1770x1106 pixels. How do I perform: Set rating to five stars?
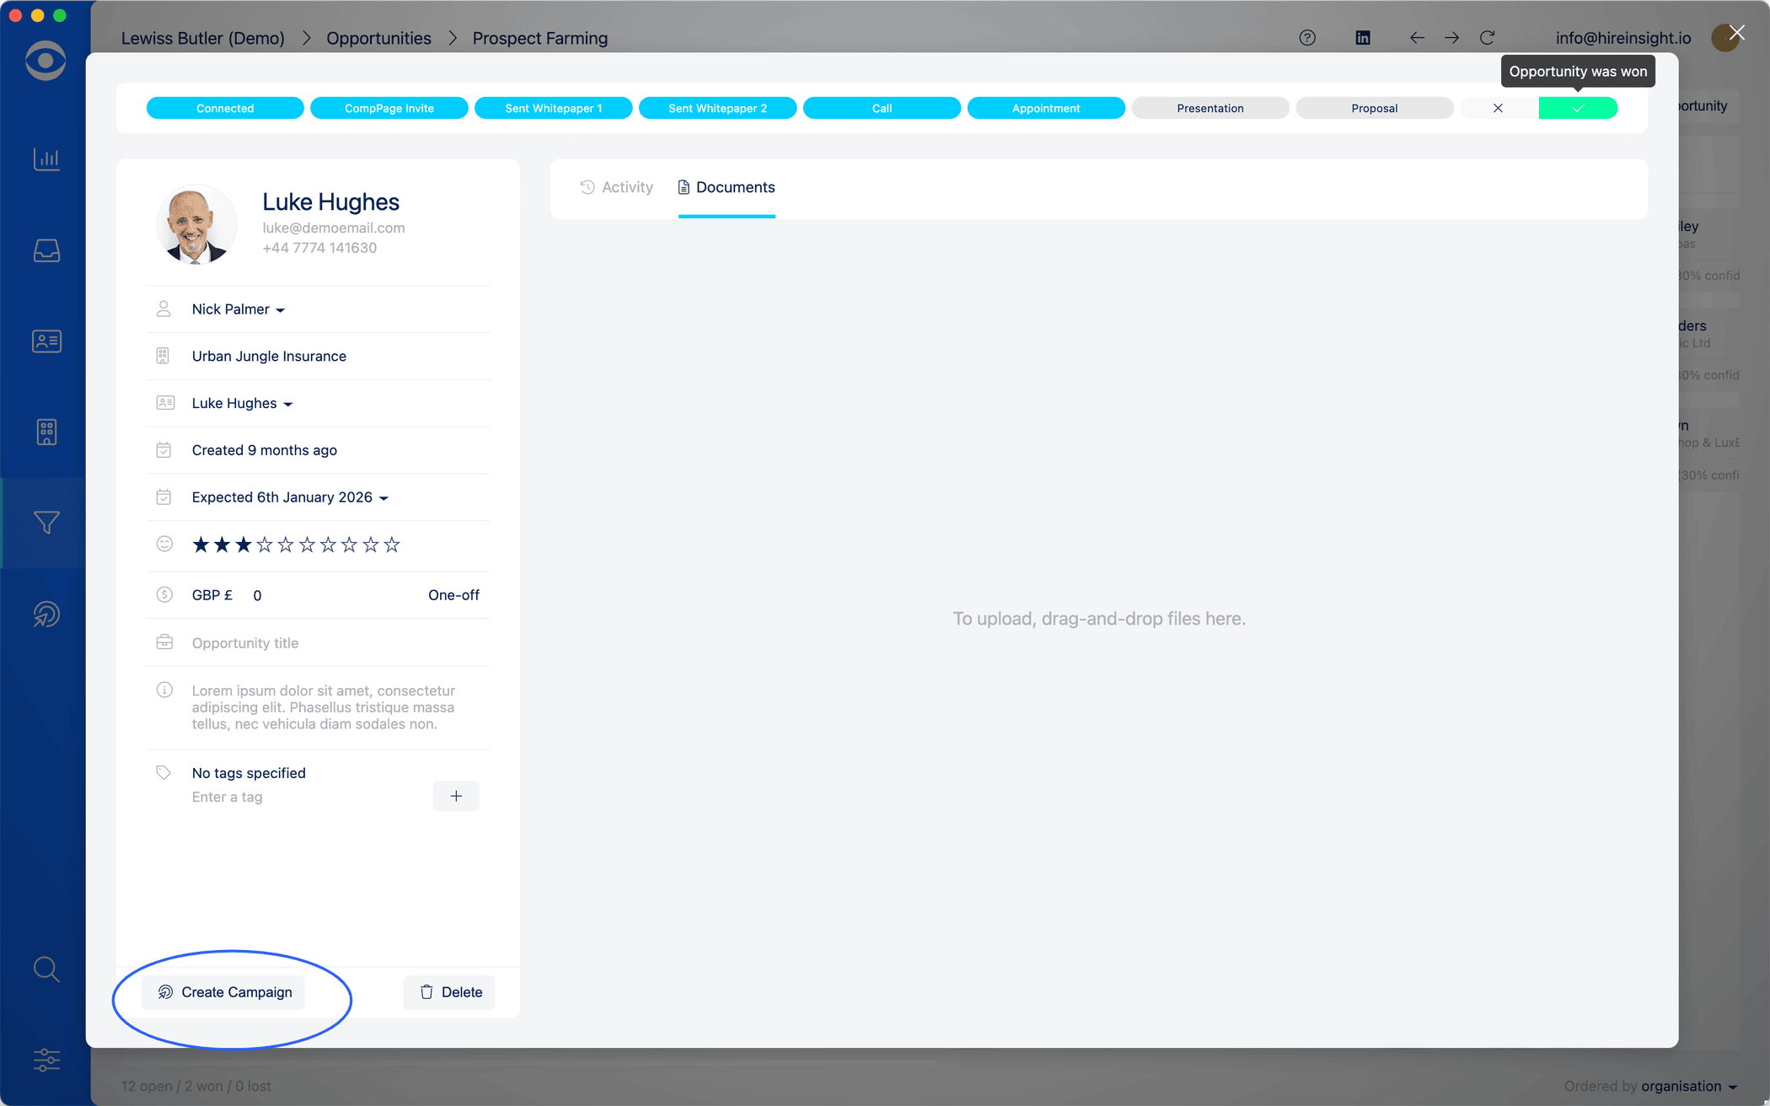pyautogui.click(x=286, y=545)
